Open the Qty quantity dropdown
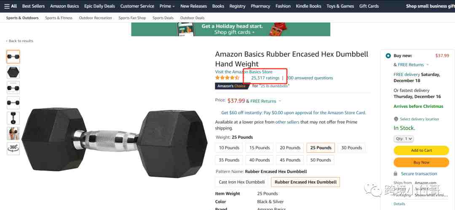 404,139
